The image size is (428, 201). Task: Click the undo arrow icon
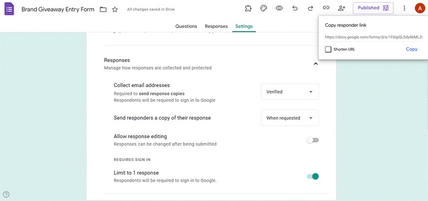pyautogui.click(x=295, y=8)
